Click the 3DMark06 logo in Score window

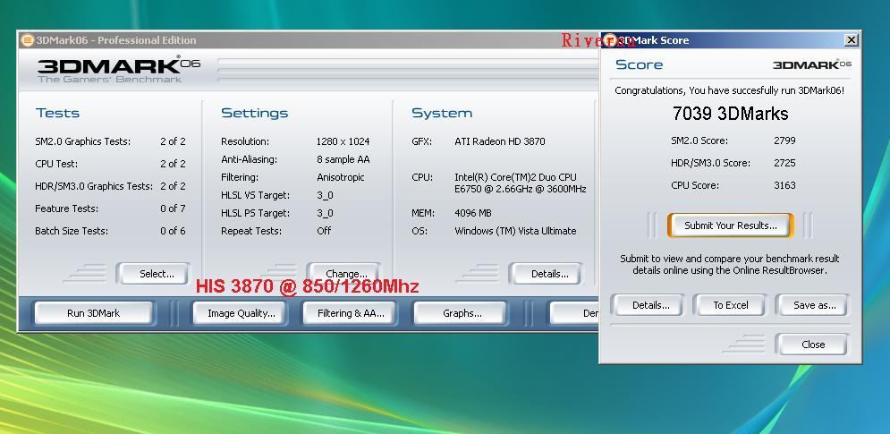tap(812, 64)
